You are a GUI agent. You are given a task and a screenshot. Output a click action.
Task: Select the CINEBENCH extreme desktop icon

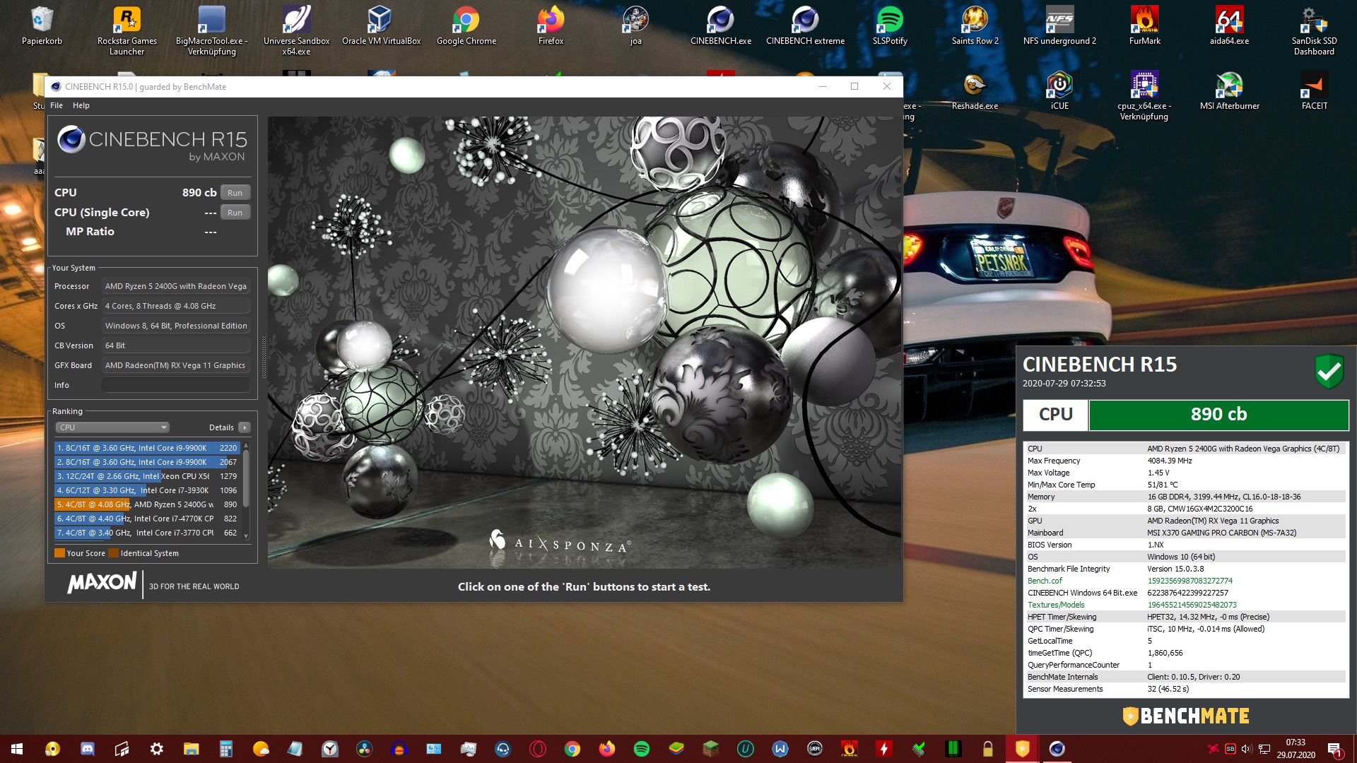click(x=805, y=26)
